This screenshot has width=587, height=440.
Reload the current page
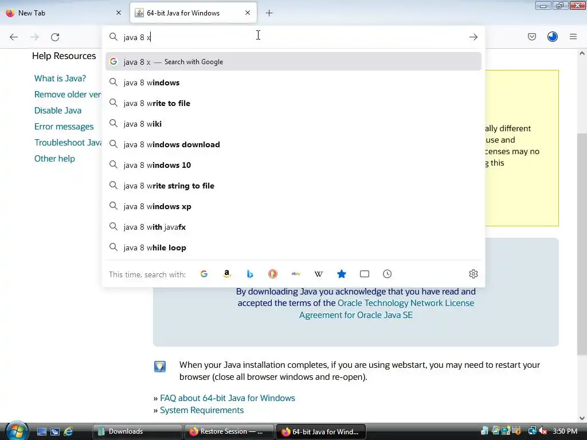click(x=55, y=37)
